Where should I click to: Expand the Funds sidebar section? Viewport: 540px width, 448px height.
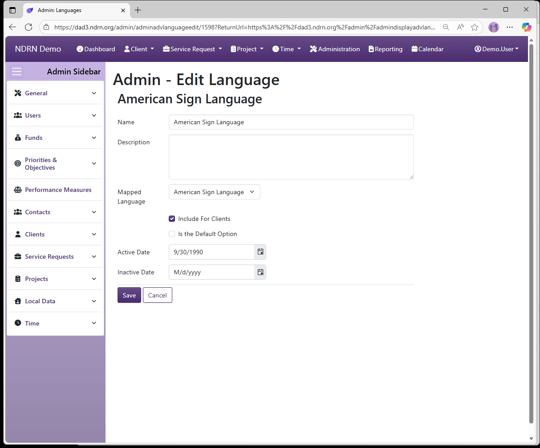pos(94,138)
